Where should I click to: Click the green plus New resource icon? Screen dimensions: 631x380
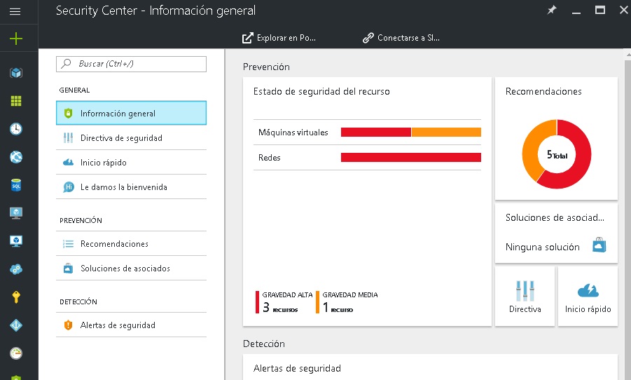tap(15, 39)
